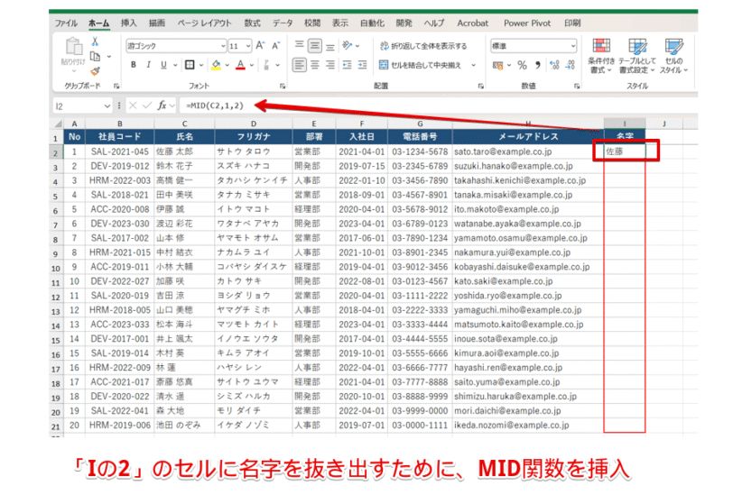Viewport: 733px width, 504px height.
Task: Click the confirm checkmark in formula bar
Action: point(147,105)
